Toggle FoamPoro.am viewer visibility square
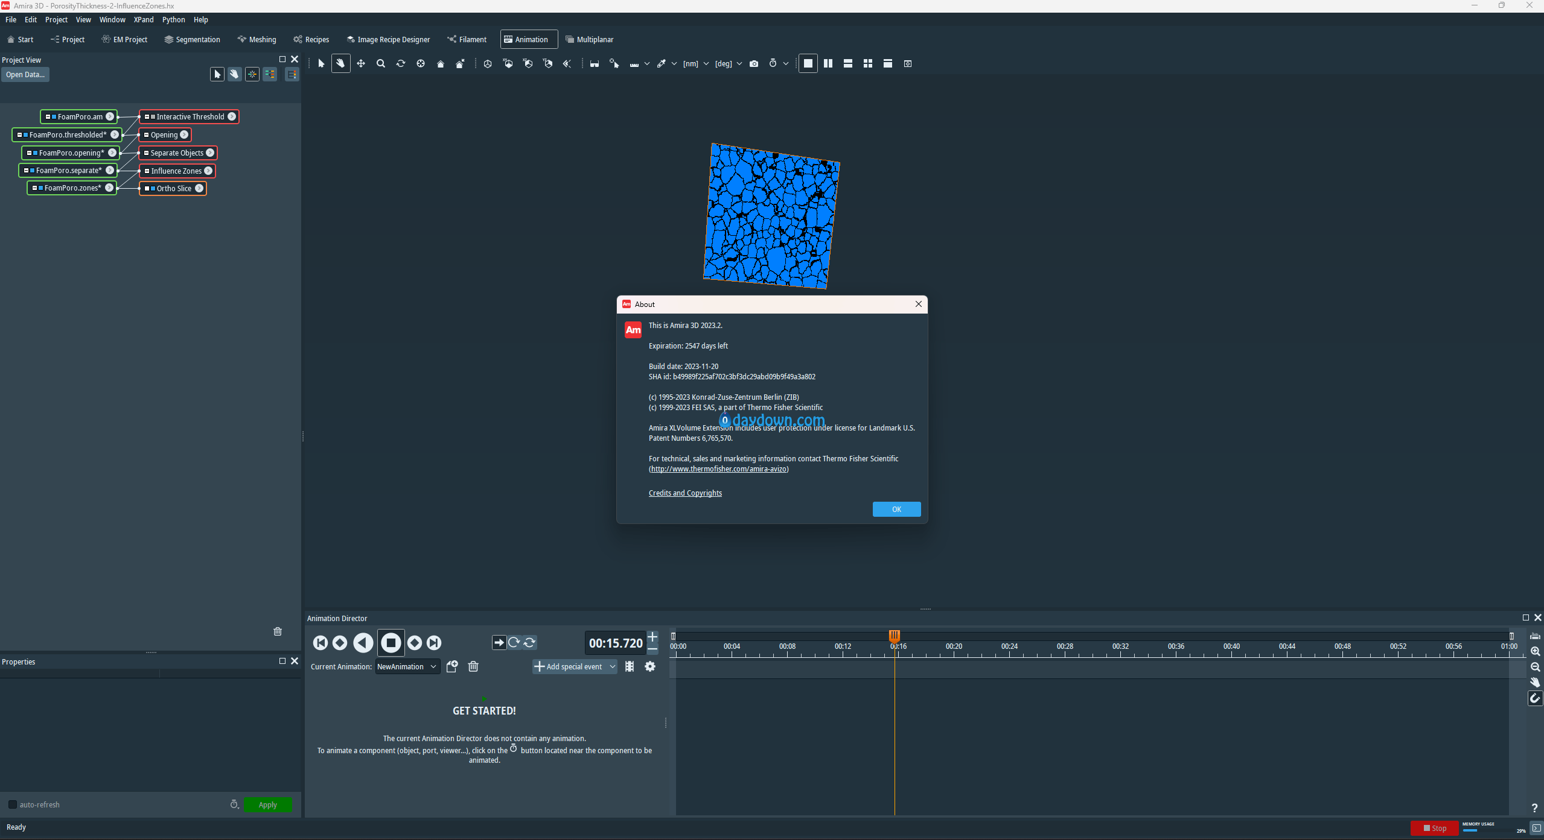Viewport: 1544px width, 840px height. click(x=54, y=117)
